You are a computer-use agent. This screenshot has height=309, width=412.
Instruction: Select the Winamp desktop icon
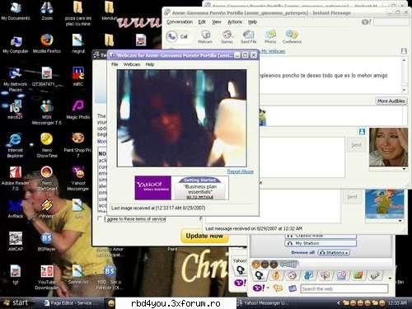[47, 208]
